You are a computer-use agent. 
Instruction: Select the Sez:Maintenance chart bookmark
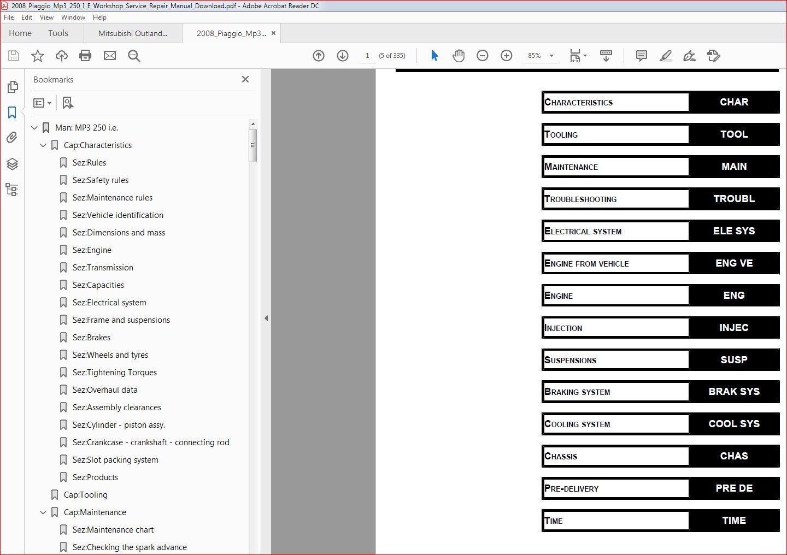click(113, 530)
